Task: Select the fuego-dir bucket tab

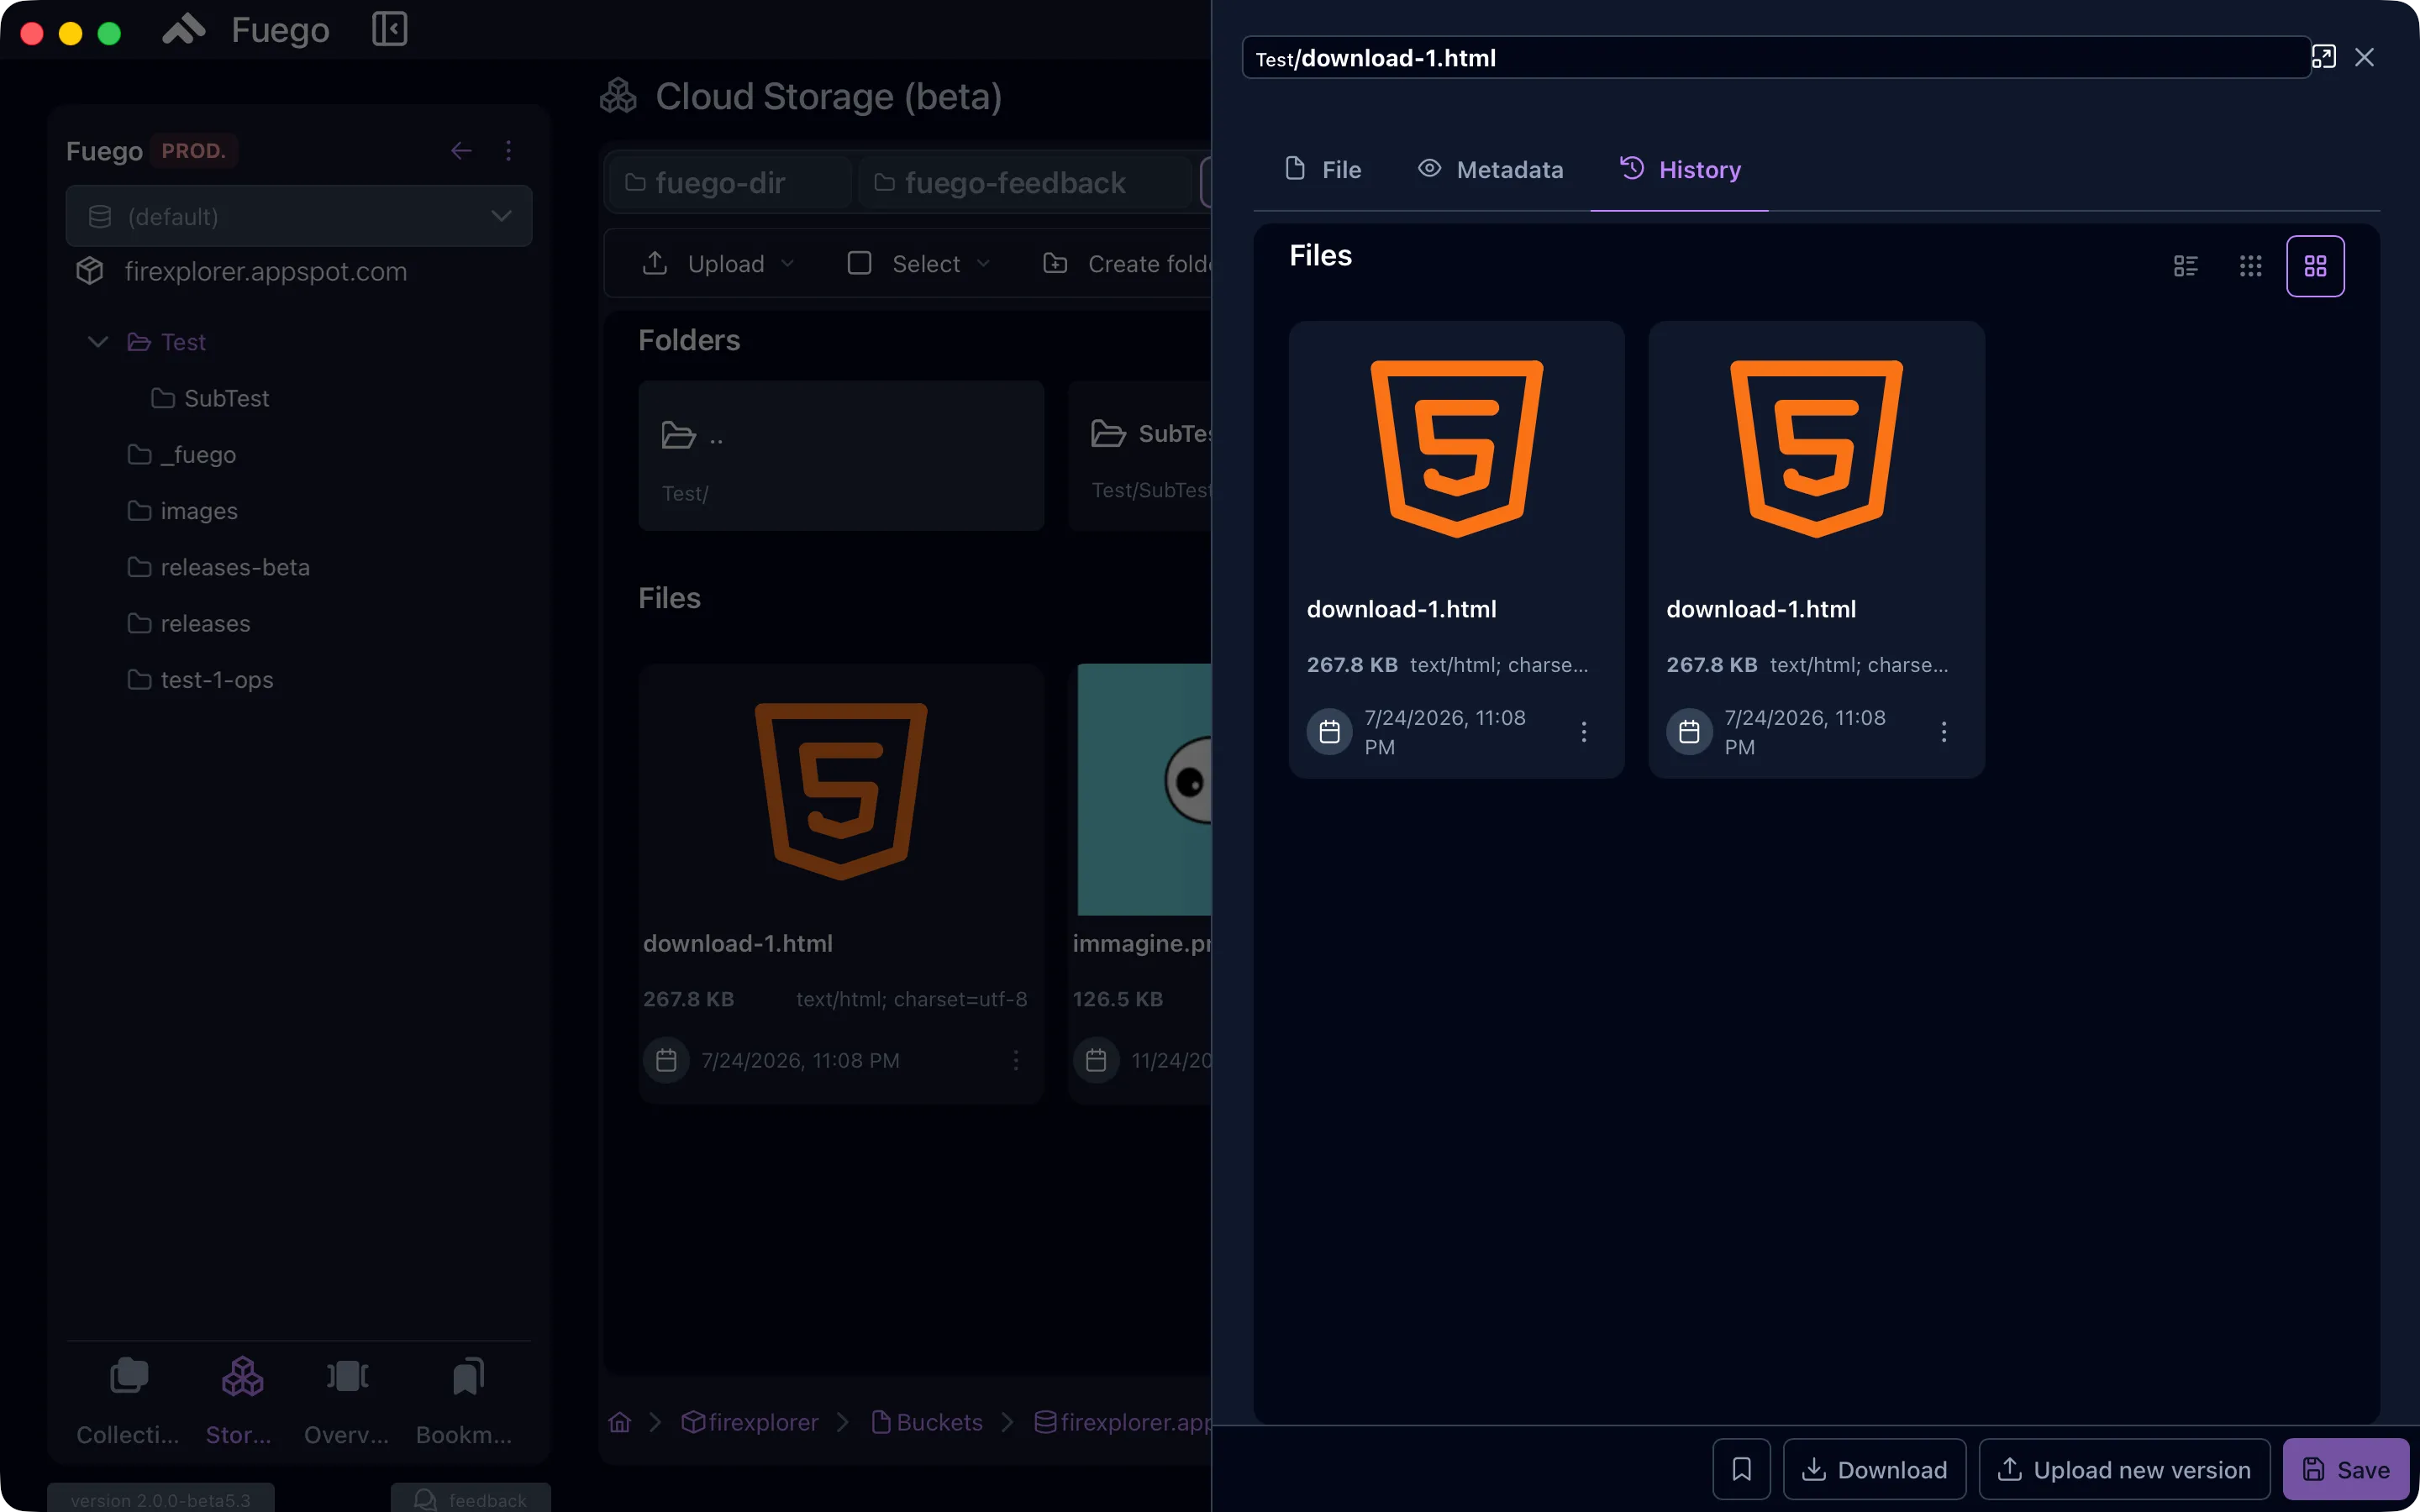Action: coord(730,183)
